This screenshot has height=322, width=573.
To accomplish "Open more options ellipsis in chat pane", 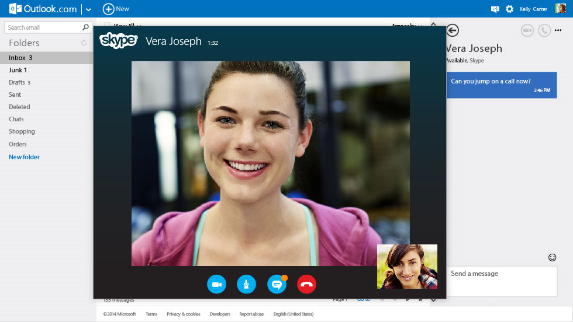I will (558, 30).
